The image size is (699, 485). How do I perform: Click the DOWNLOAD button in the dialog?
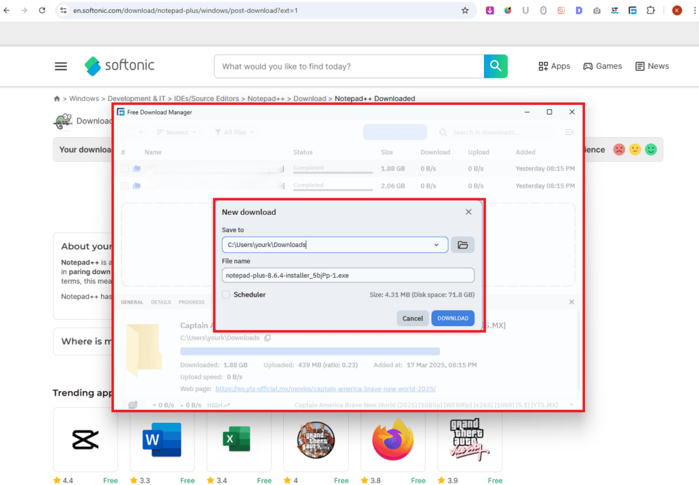tap(453, 318)
